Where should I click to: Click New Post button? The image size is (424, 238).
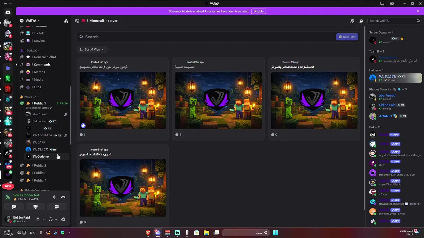[347, 37]
